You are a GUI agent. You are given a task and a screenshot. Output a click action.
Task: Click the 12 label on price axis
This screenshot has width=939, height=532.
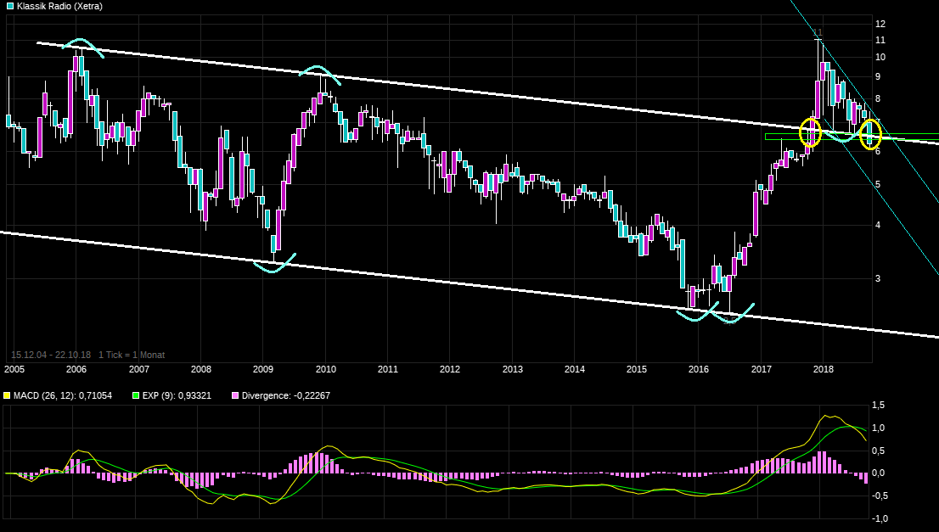click(x=880, y=24)
